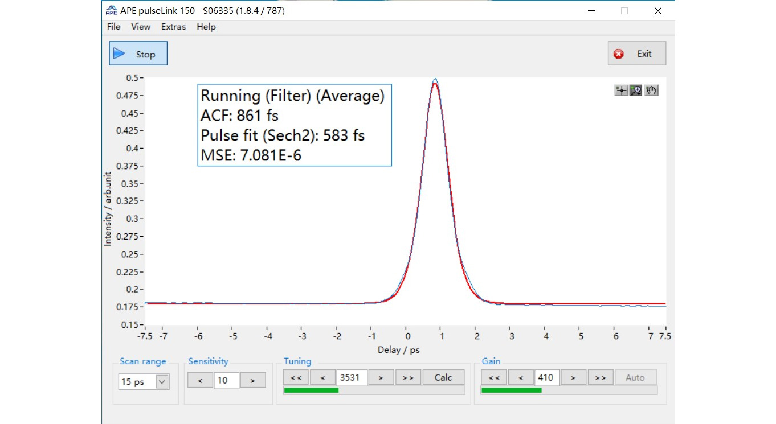Select the crosshair cursor graph tool
This screenshot has width=776, height=424.
click(622, 90)
